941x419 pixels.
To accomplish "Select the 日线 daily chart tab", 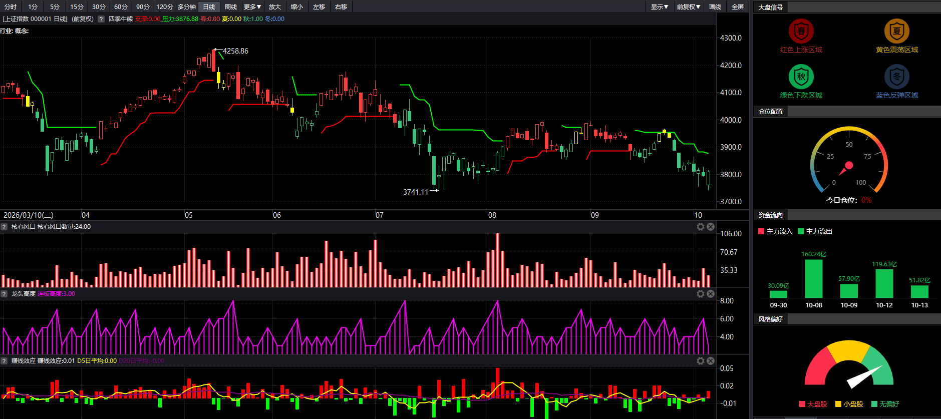I will (209, 7).
